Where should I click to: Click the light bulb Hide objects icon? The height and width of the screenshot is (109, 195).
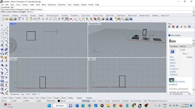[87, 19]
